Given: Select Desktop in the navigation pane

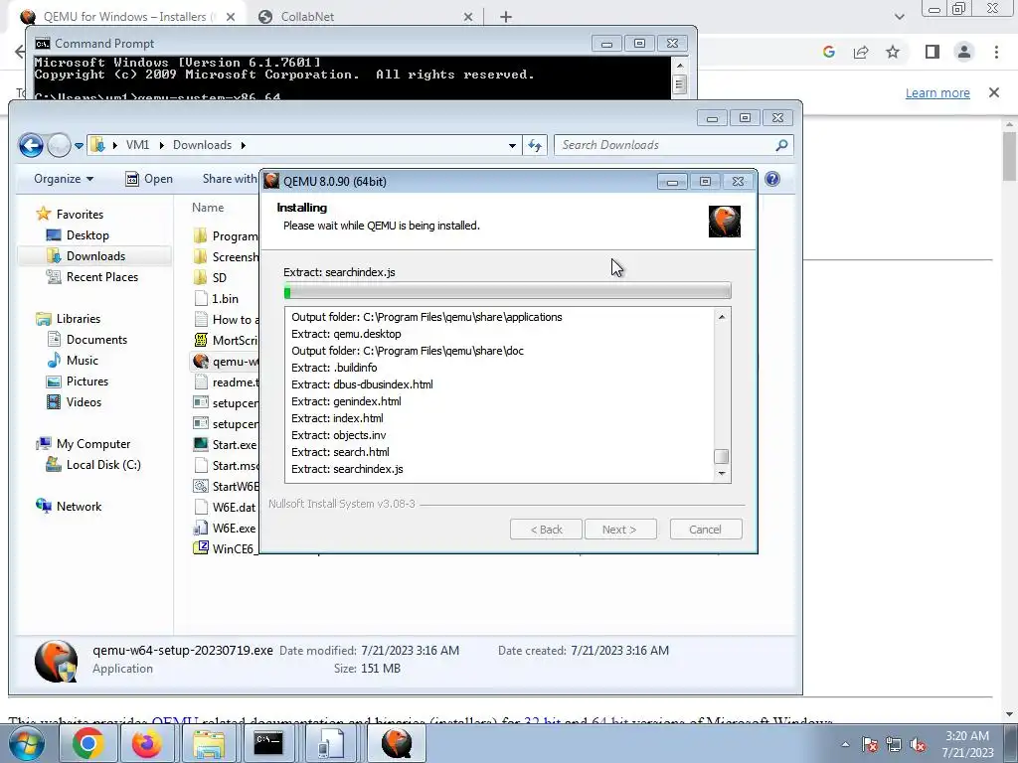Looking at the screenshot, I should [78, 235].
